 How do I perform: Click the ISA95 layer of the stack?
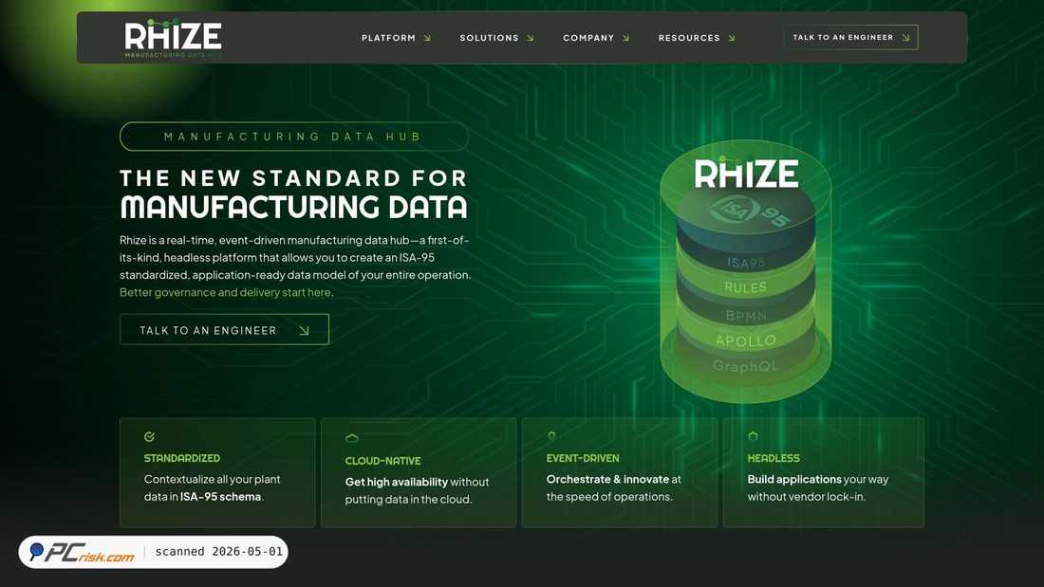(x=746, y=263)
